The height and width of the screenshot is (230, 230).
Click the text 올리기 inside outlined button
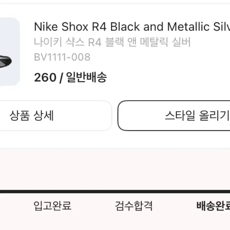(214, 115)
